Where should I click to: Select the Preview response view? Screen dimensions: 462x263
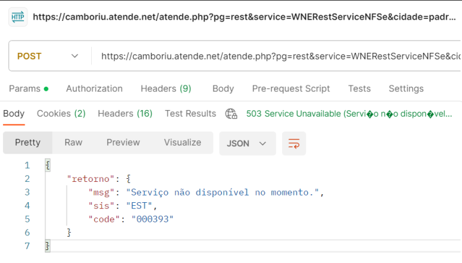(x=123, y=143)
